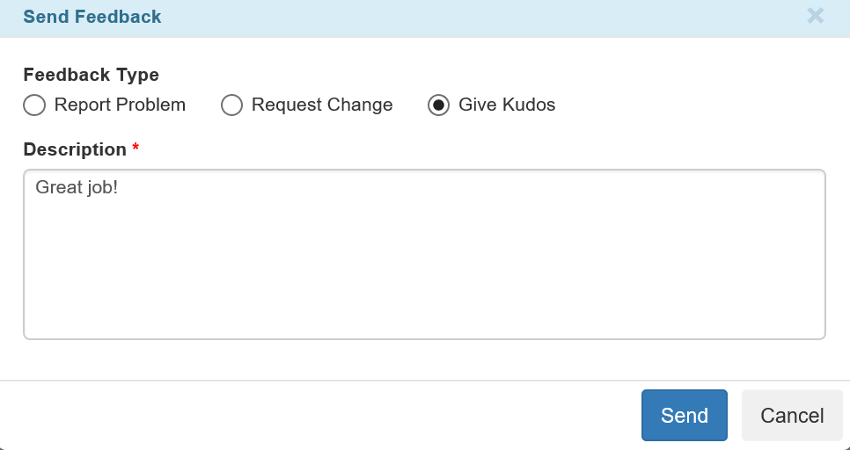Viewport: 850px width, 450px height.
Task: Click the Description field label
Action: pos(75,149)
